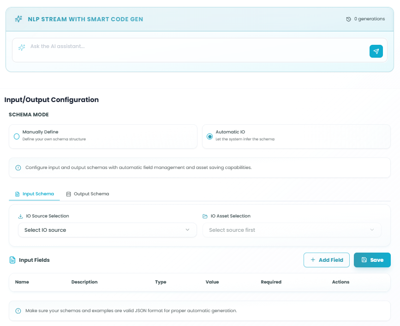
Task: Click the folder icon beside IO Asset Selection
Action: [205, 216]
